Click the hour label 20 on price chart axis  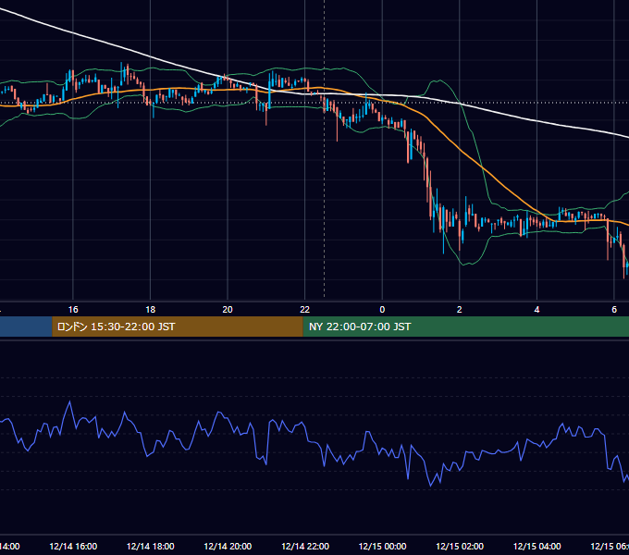(228, 310)
